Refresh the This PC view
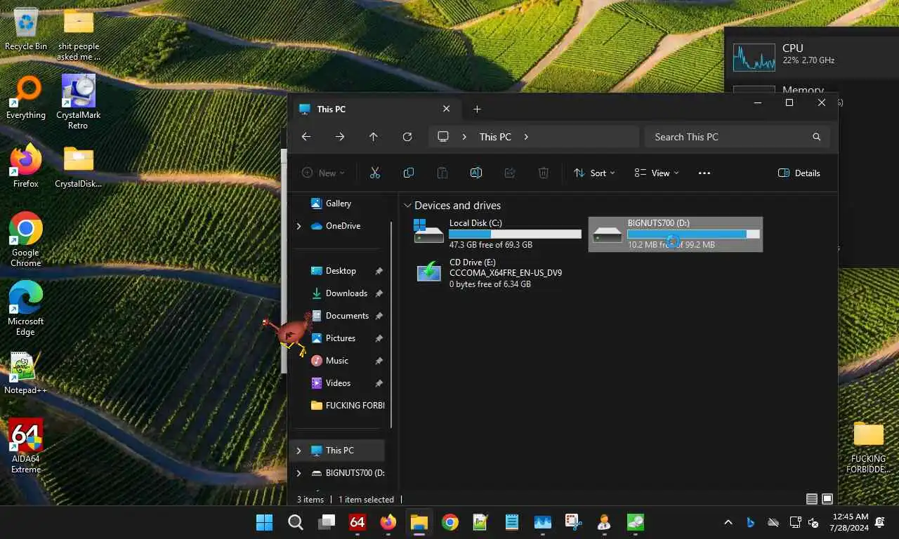899x539 pixels. [407, 137]
